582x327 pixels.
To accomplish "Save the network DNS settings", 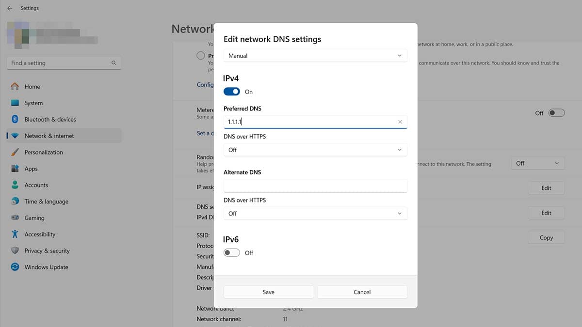I will click(268, 292).
